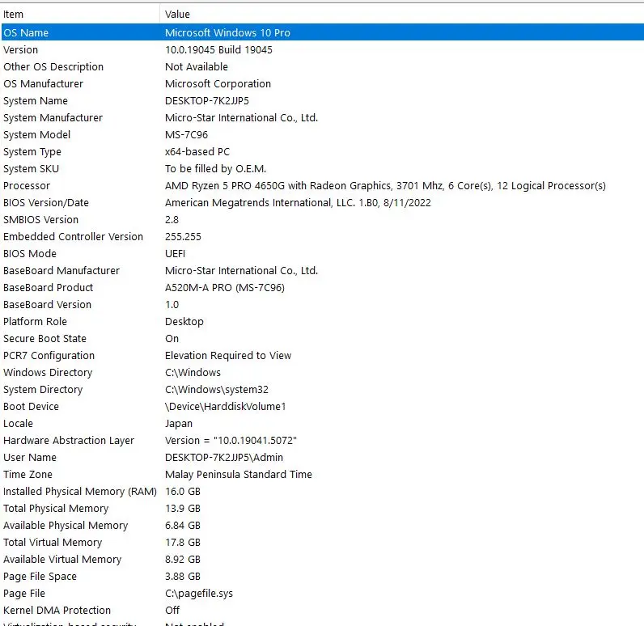Select the Available Physical Memory row
The image size is (644, 626).
(322, 525)
